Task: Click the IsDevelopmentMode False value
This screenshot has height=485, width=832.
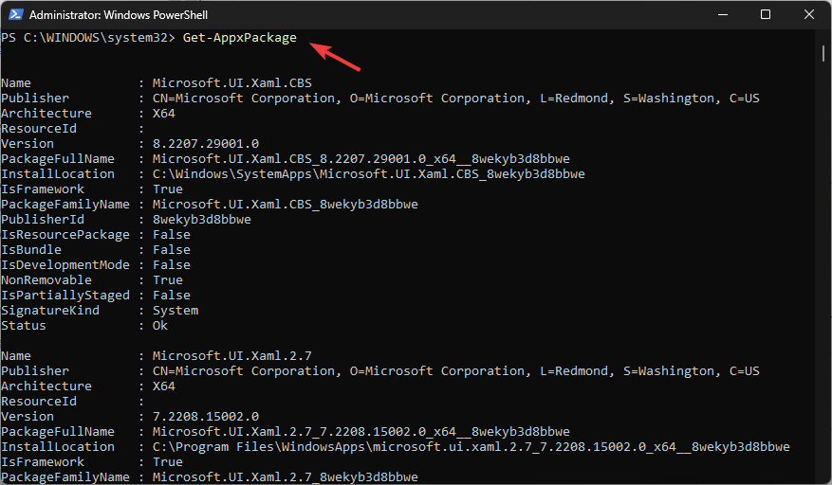Action: (x=172, y=265)
